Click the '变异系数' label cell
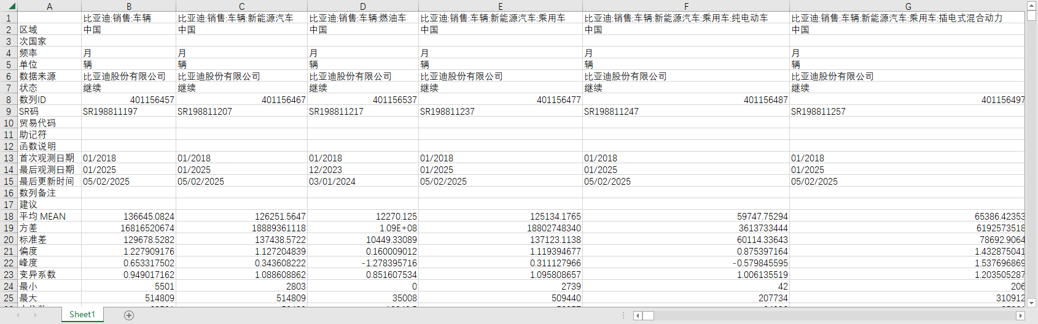The image size is (1038, 324). [x=49, y=274]
